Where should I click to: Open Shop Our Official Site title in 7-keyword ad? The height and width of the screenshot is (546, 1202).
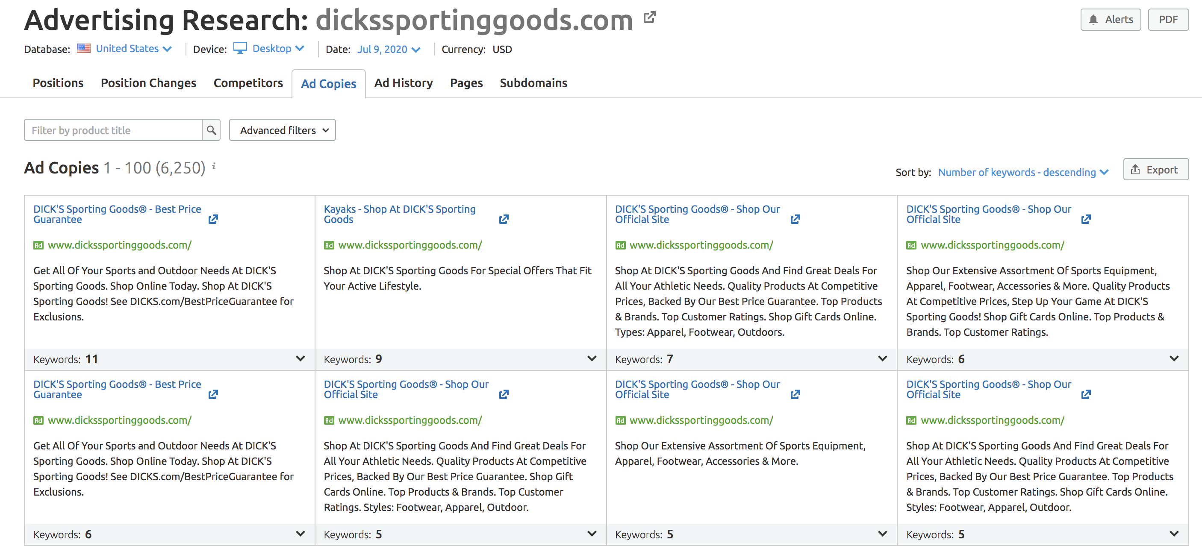click(697, 214)
